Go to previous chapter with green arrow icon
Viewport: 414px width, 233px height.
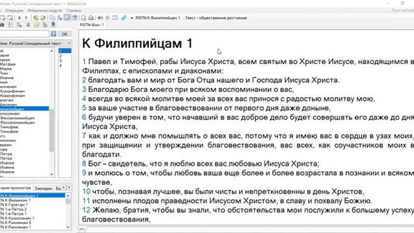36,17
